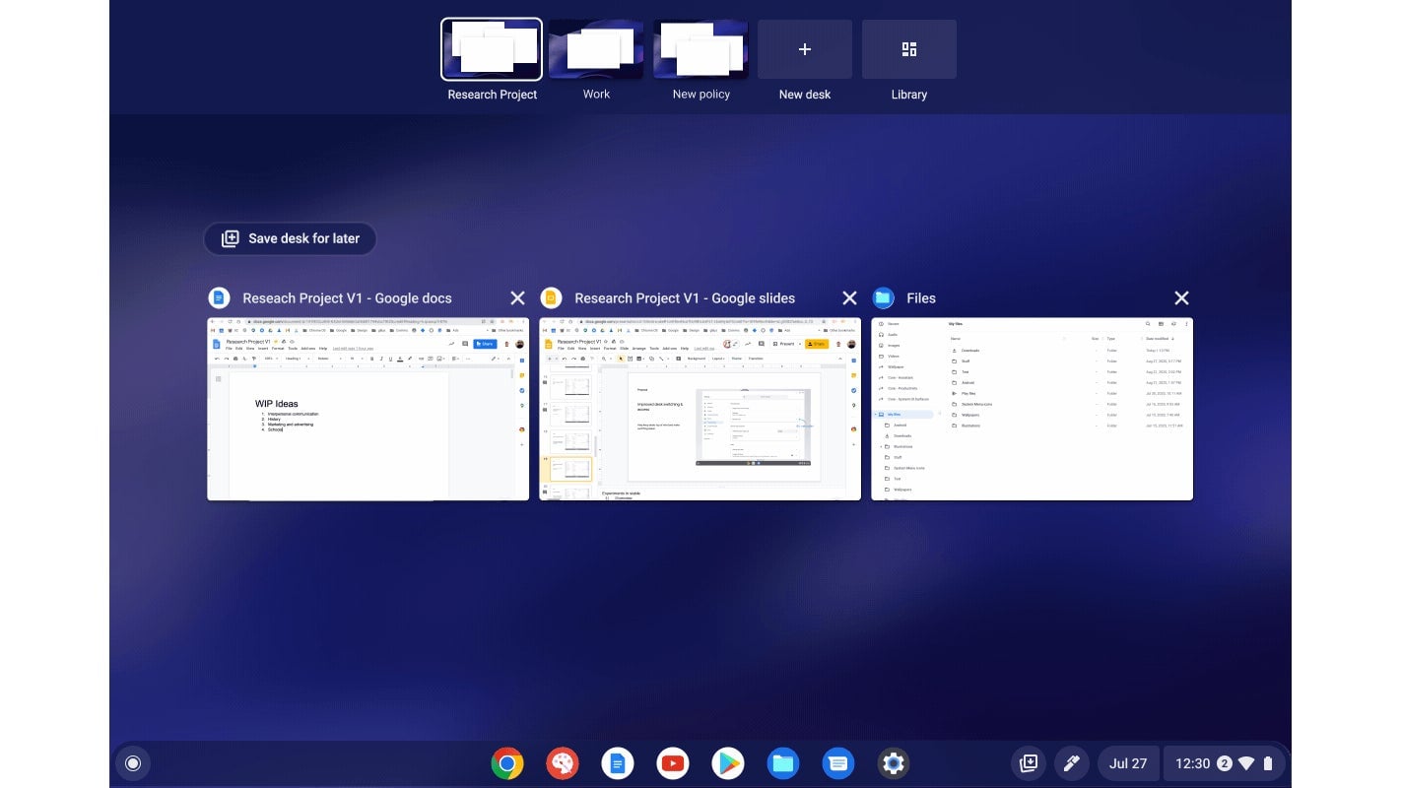Open the Files window preview

1032,408
